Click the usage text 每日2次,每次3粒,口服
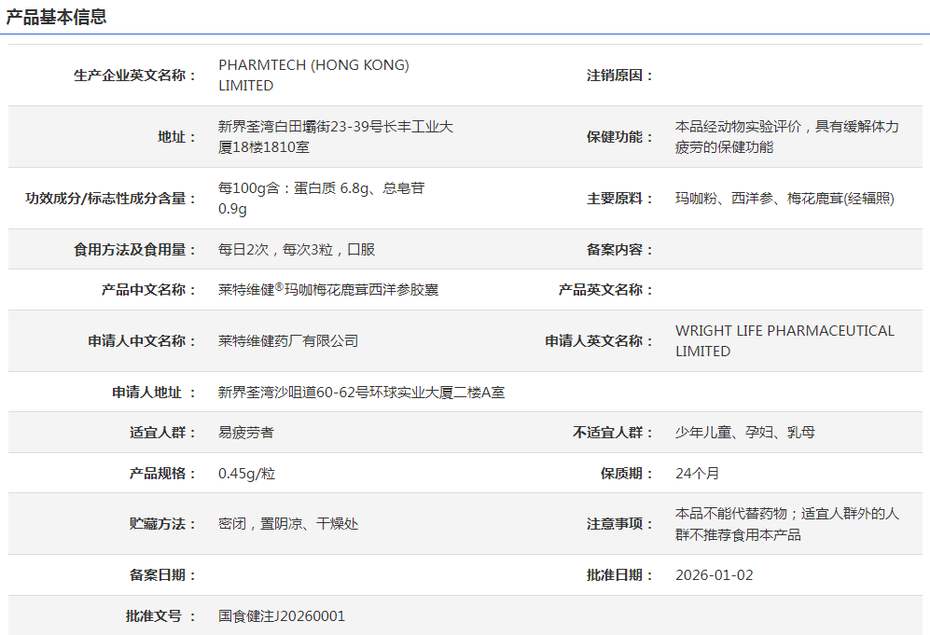 click(x=297, y=249)
